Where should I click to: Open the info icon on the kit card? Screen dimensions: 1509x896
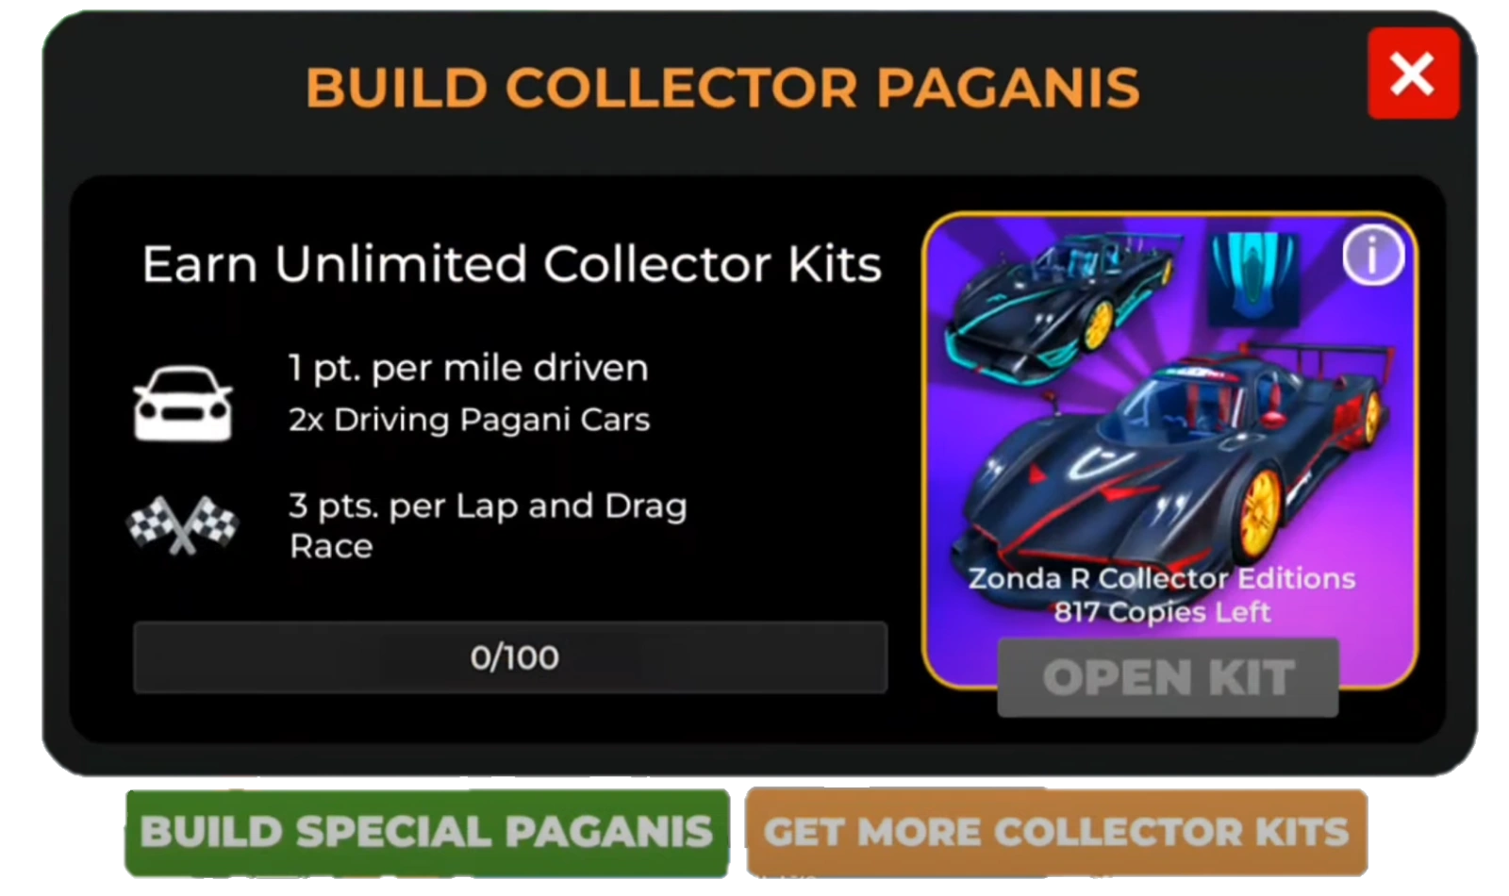[1372, 255]
